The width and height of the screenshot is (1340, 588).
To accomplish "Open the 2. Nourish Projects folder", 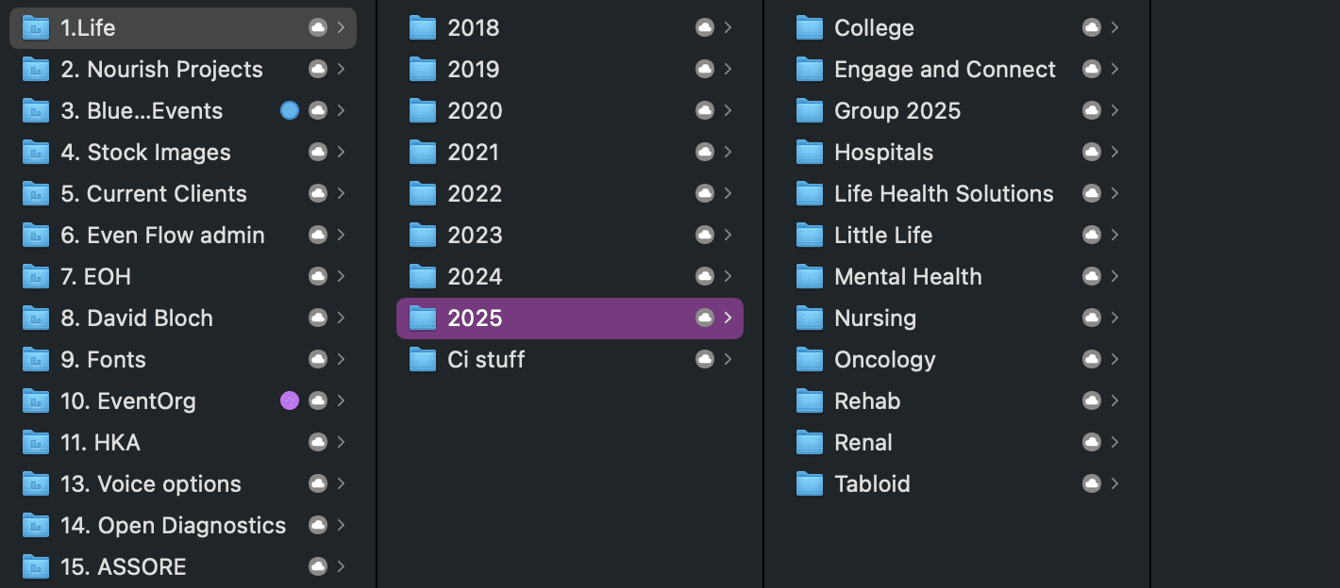I will click(161, 70).
